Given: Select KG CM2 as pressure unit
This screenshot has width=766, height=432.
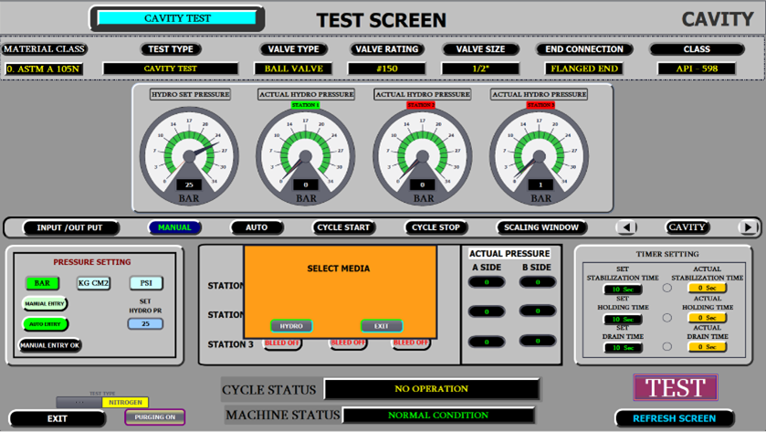Looking at the screenshot, I should 93,283.
